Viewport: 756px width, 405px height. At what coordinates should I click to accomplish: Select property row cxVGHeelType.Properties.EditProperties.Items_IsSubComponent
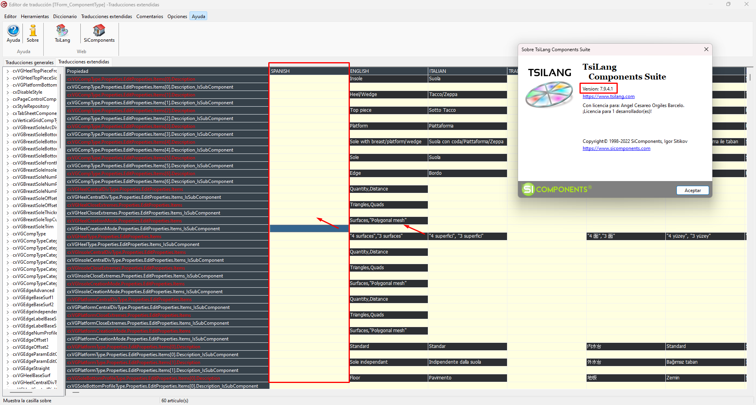point(167,244)
